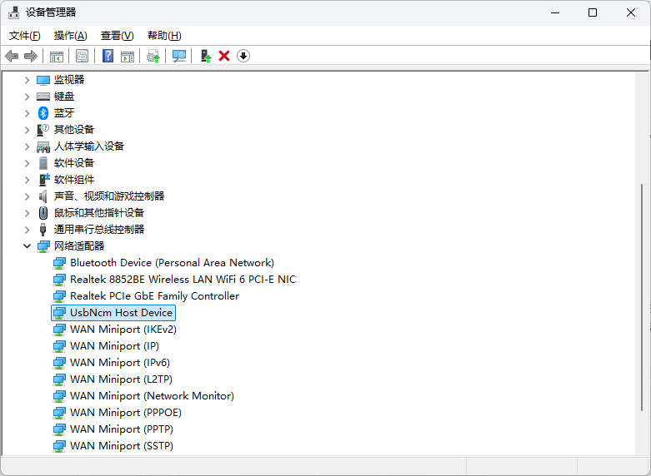651x476 pixels.
Task: Open the 查看(V) menu
Action: 117,36
